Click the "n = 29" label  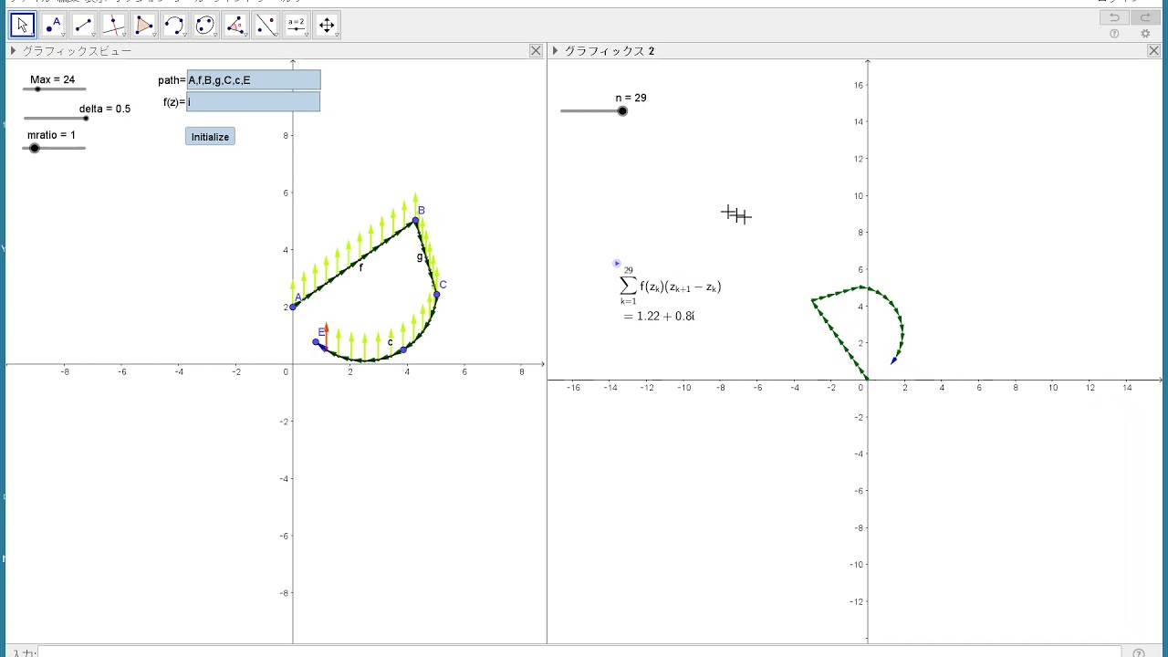[x=631, y=98]
